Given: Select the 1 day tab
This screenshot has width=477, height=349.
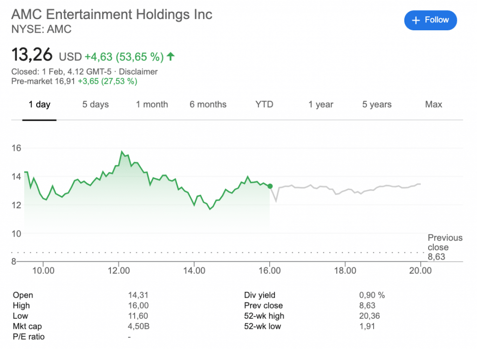Looking at the screenshot, I should pyautogui.click(x=39, y=104).
